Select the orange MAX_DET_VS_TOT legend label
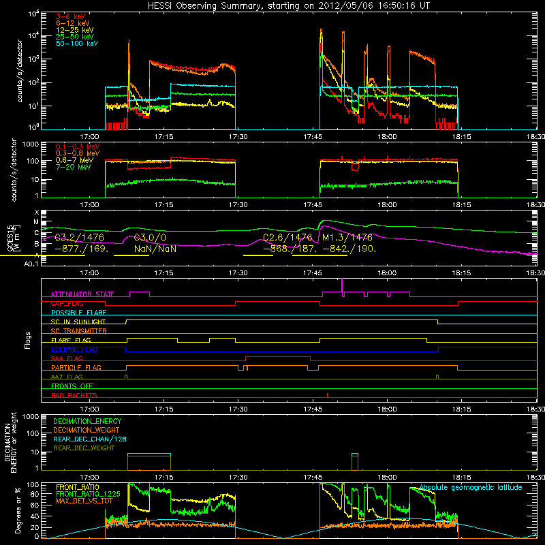 coord(83,501)
